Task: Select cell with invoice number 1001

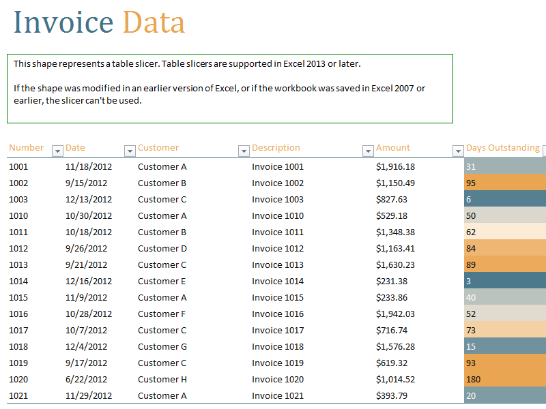Action: pos(18,167)
